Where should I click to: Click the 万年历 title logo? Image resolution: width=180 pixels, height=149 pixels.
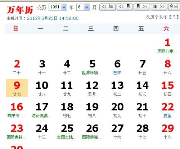pyautogui.click(x=20, y=10)
